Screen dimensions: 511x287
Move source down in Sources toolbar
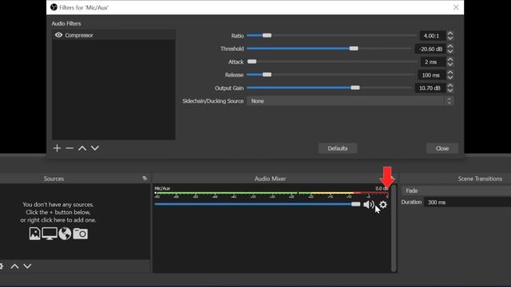27,266
